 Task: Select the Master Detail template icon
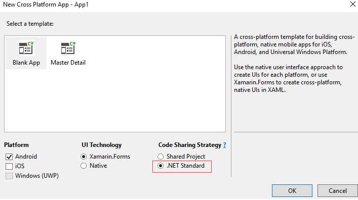[x=68, y=48]
